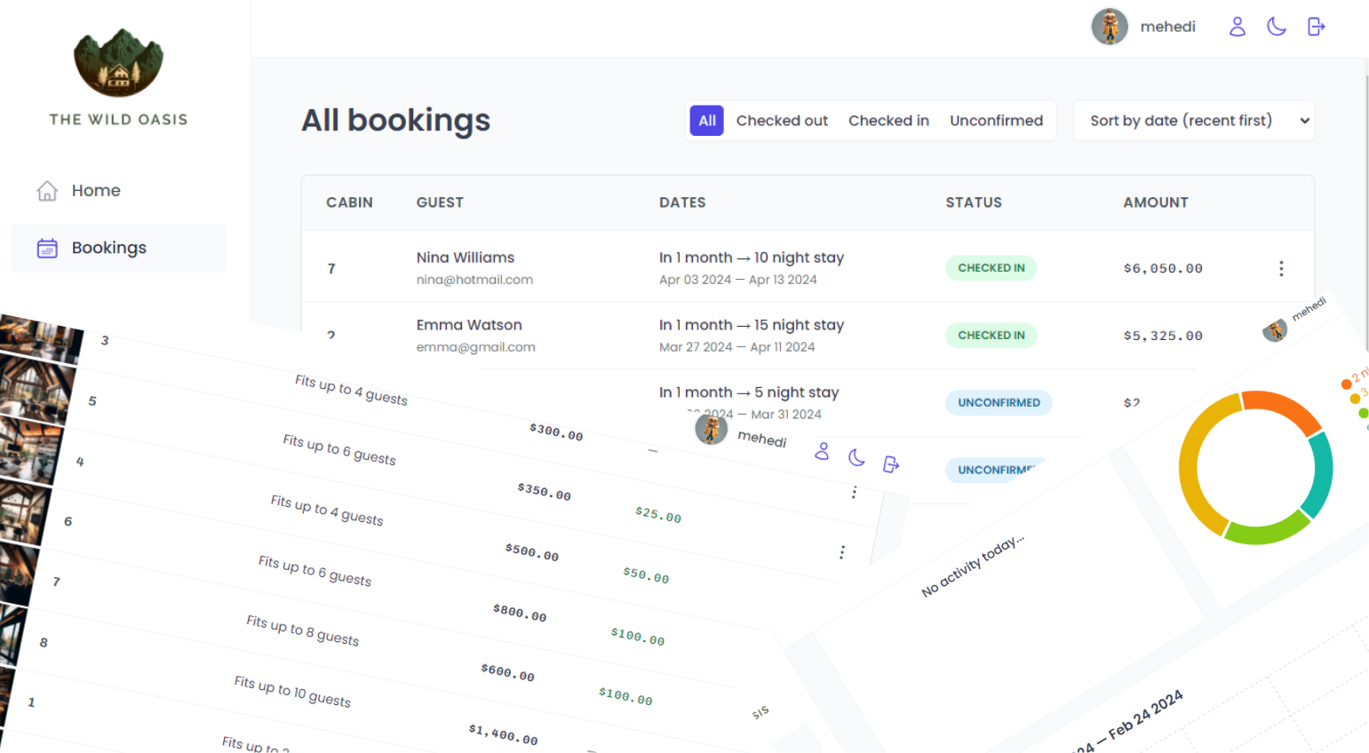Open actions menu for Nina Williams booking

tap(1280, 268)
